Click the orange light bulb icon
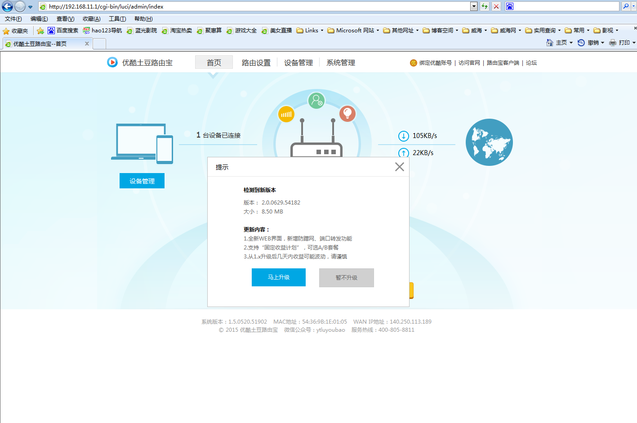The height and width of the screenshot is (423, 637). click(x=347, y=113)
